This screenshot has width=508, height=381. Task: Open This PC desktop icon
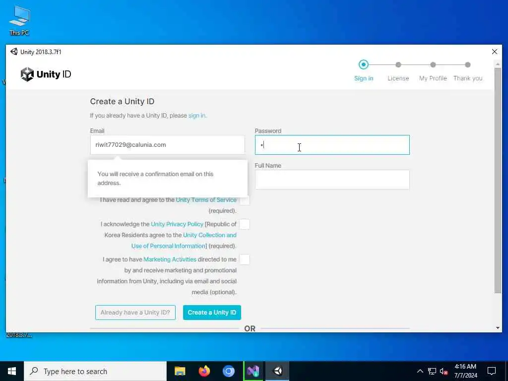[x=19, y=20]
